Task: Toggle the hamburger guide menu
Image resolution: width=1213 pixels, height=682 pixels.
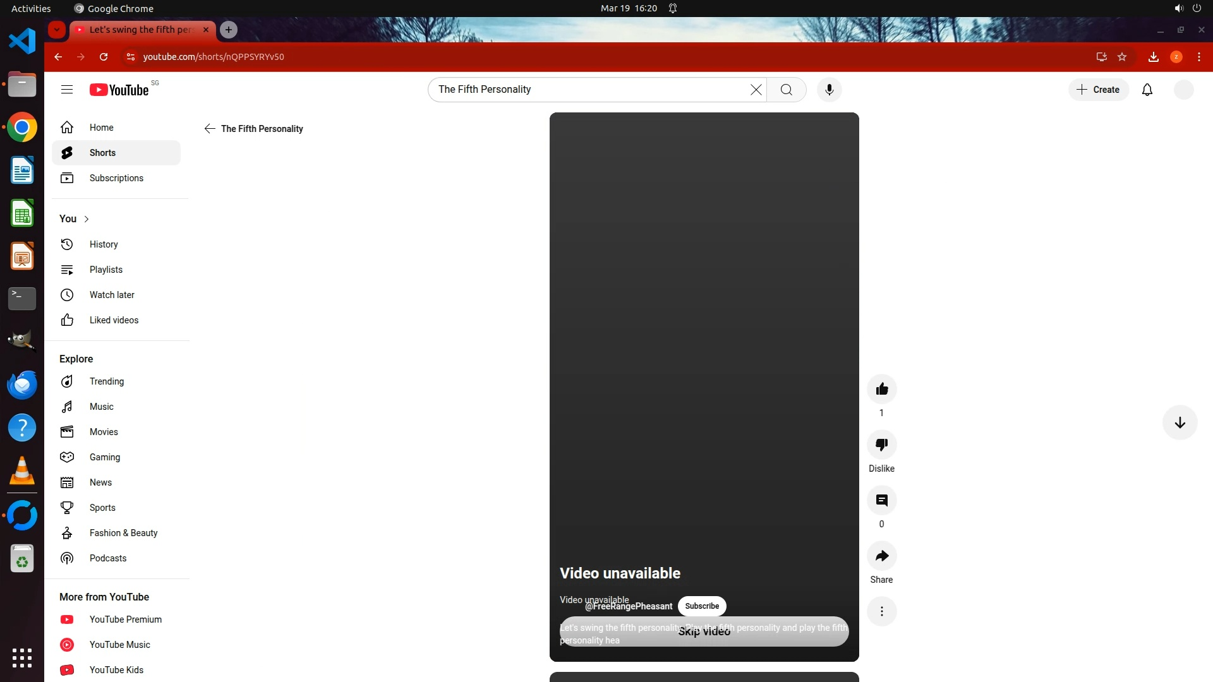Action: tap(67, 90)
